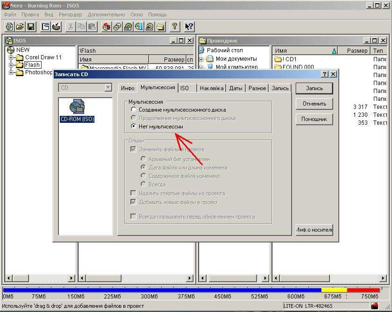Select the Corel Draw 11 folder in the tree

coord(43,57)
